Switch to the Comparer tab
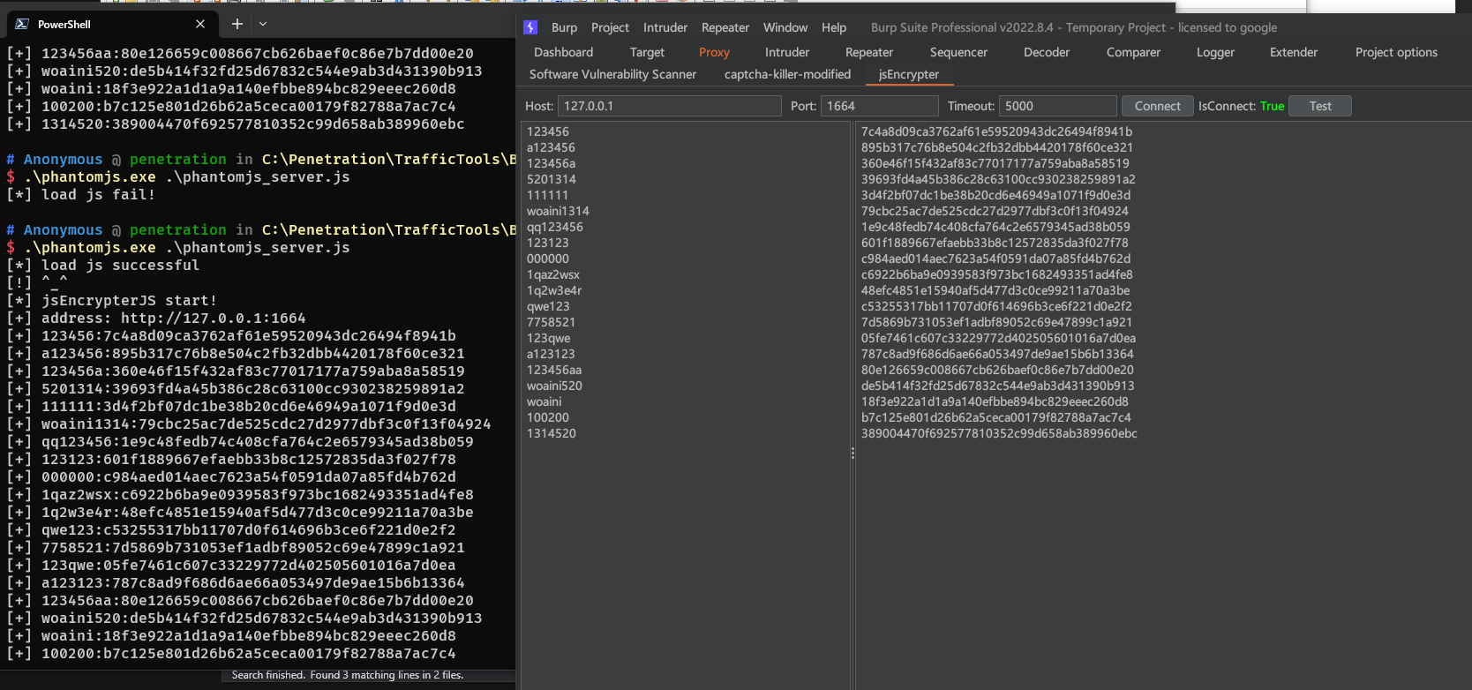1472x690 pixels. click(1133, 52)
